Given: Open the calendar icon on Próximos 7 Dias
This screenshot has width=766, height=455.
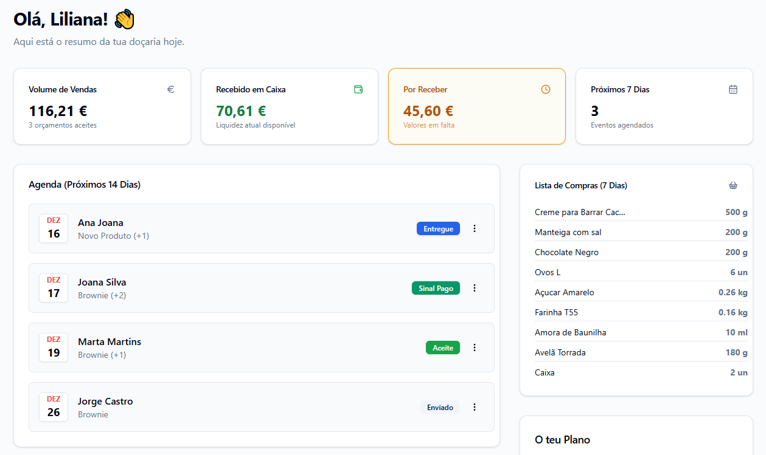Looking at the screenshot, I should pos(733,89).
